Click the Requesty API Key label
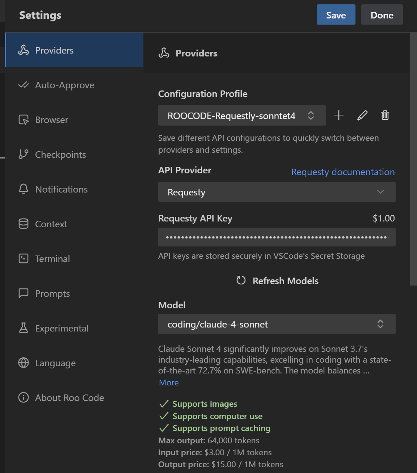 [195, 218]
